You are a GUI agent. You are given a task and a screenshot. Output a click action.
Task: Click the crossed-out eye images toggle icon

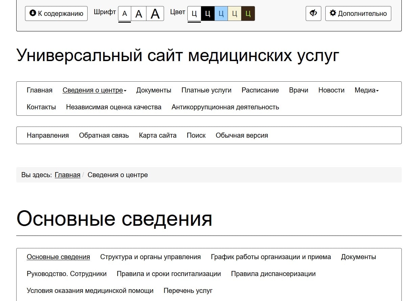pyautogui.click(x=313, y=13)
